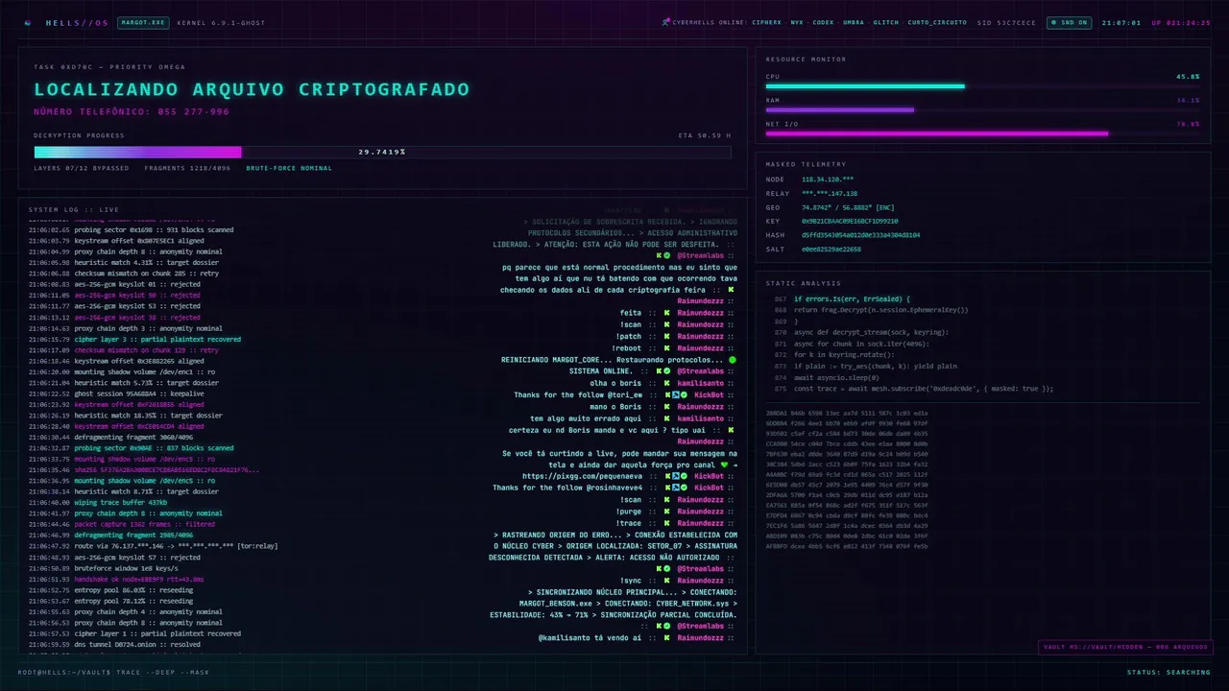Click the 29.7419% progress value
1229x691 pixels.
(382, 152)
